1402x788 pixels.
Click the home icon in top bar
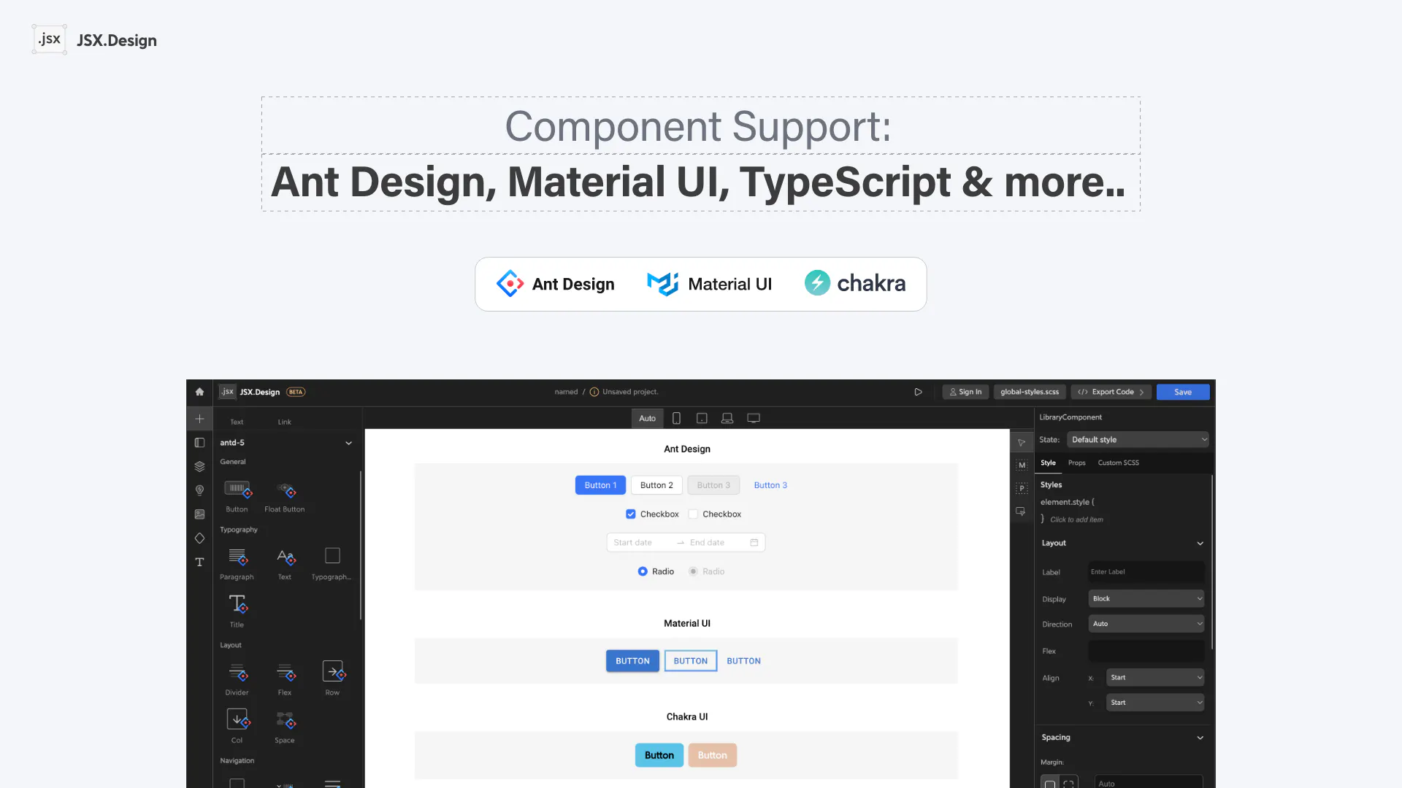click(x=199, y=392)
